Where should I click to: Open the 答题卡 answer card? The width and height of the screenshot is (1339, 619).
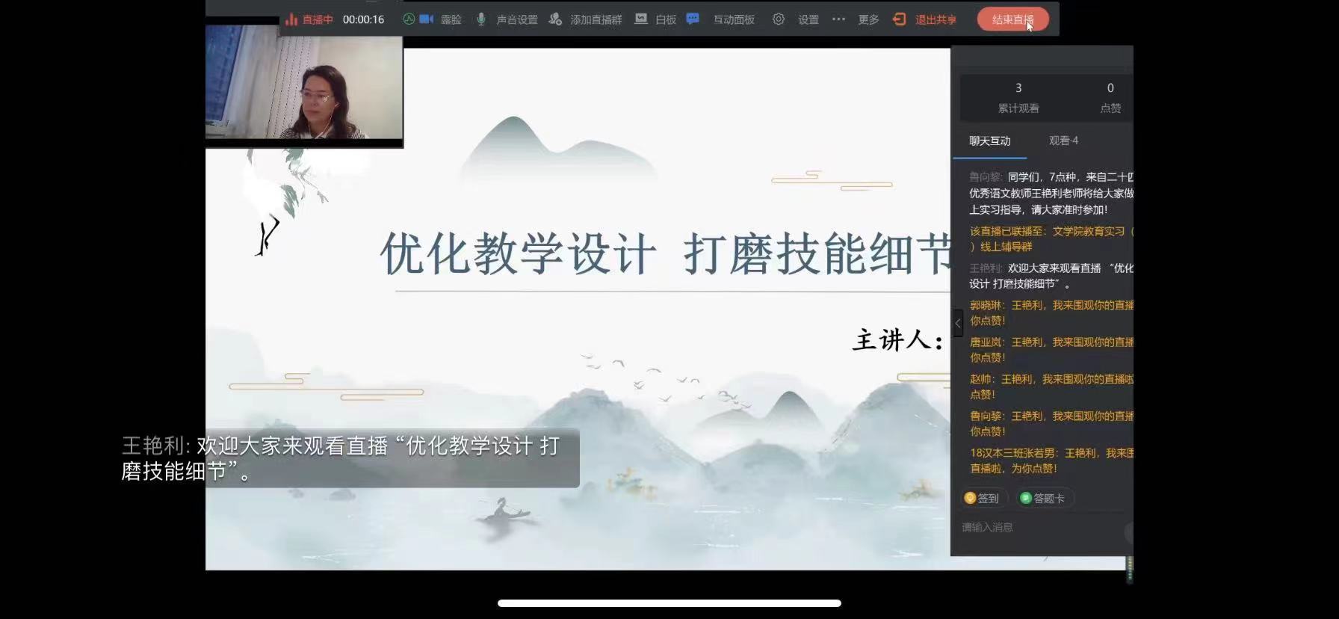click(x=1043, y=499)
